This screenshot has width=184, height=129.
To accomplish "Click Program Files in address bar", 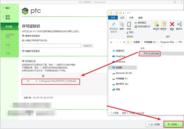I will [x=167, y=42].
